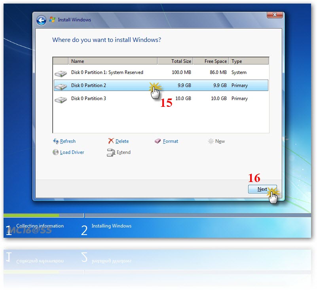Click the red X Delete icon
Screen dimensions: 317x290
click(x=111, y=141)
